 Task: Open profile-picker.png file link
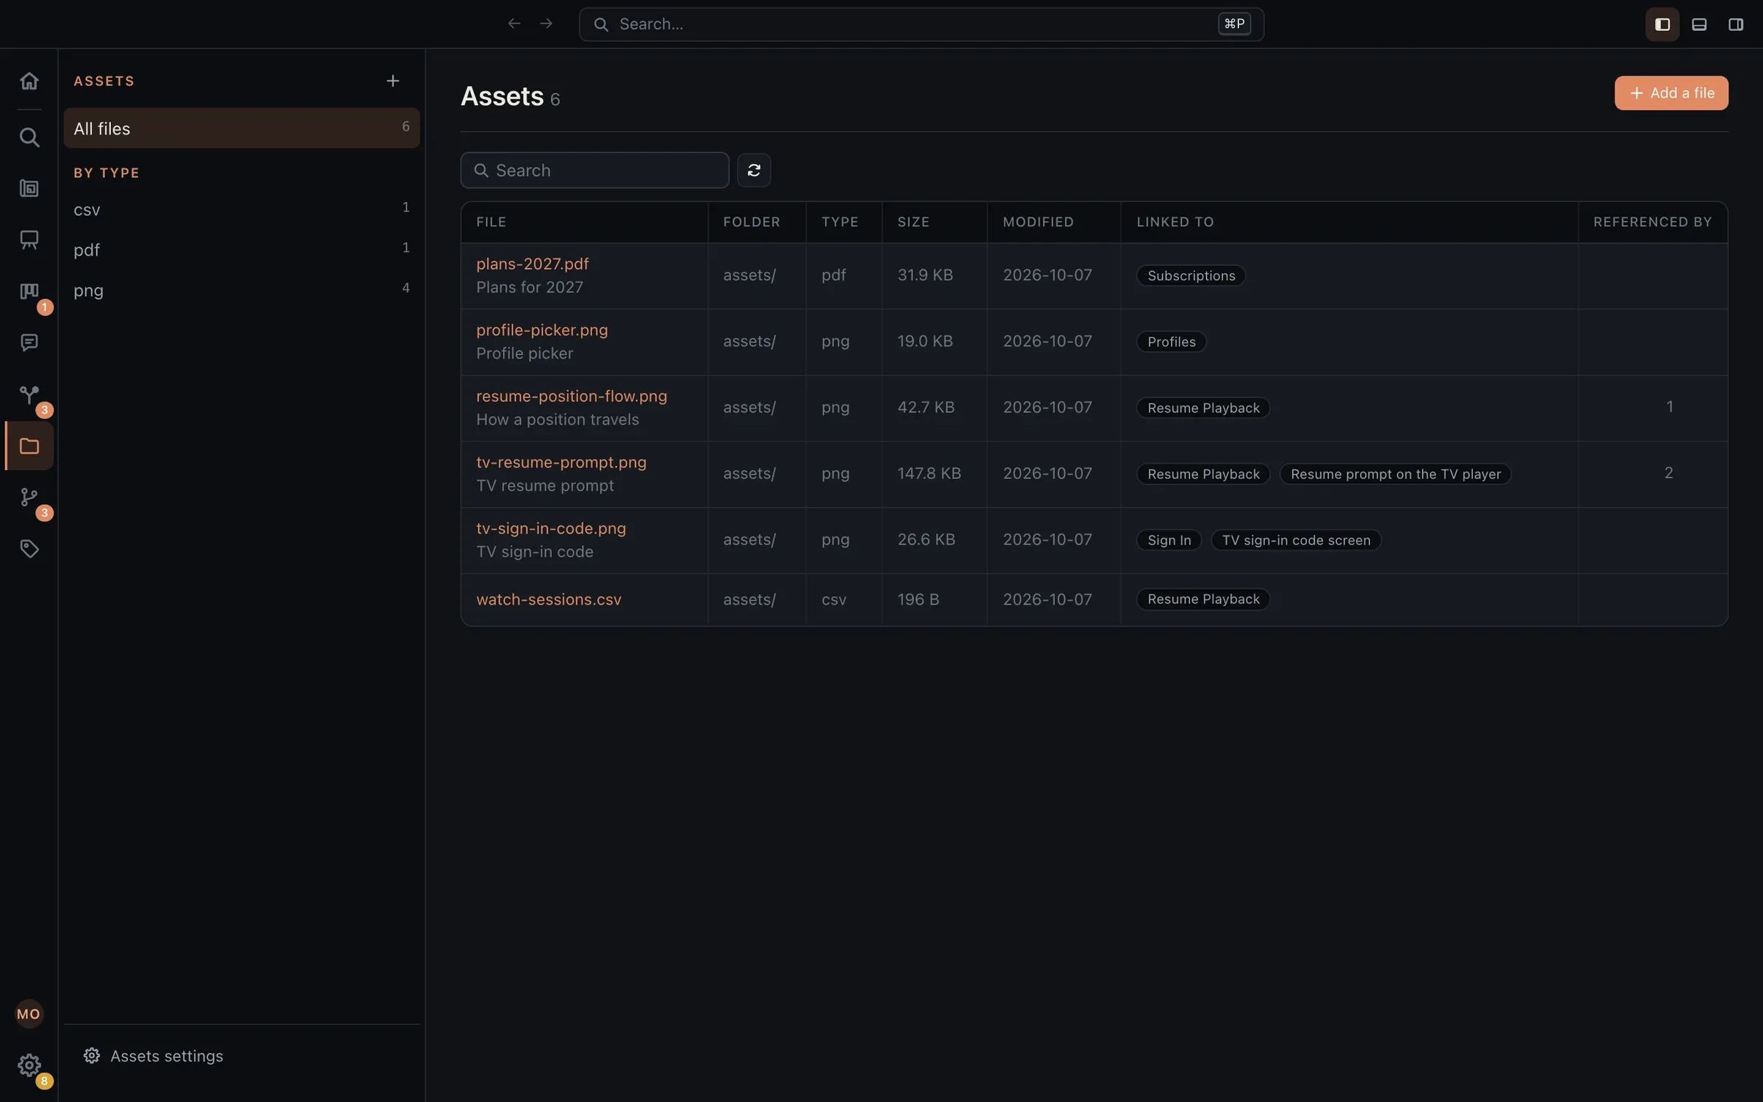point(542,330)
